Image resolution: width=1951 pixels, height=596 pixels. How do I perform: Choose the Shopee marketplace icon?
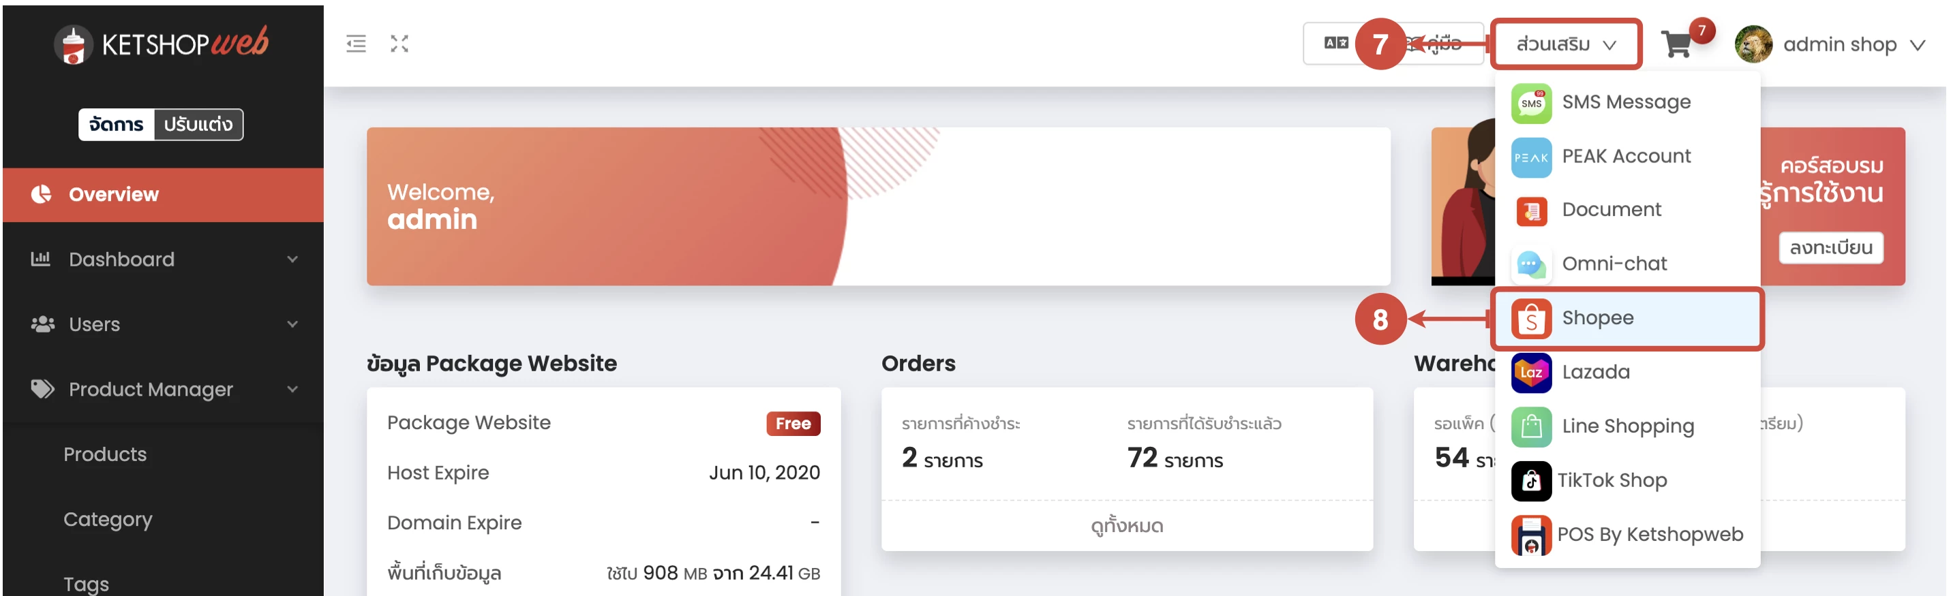coord(1530,318)
